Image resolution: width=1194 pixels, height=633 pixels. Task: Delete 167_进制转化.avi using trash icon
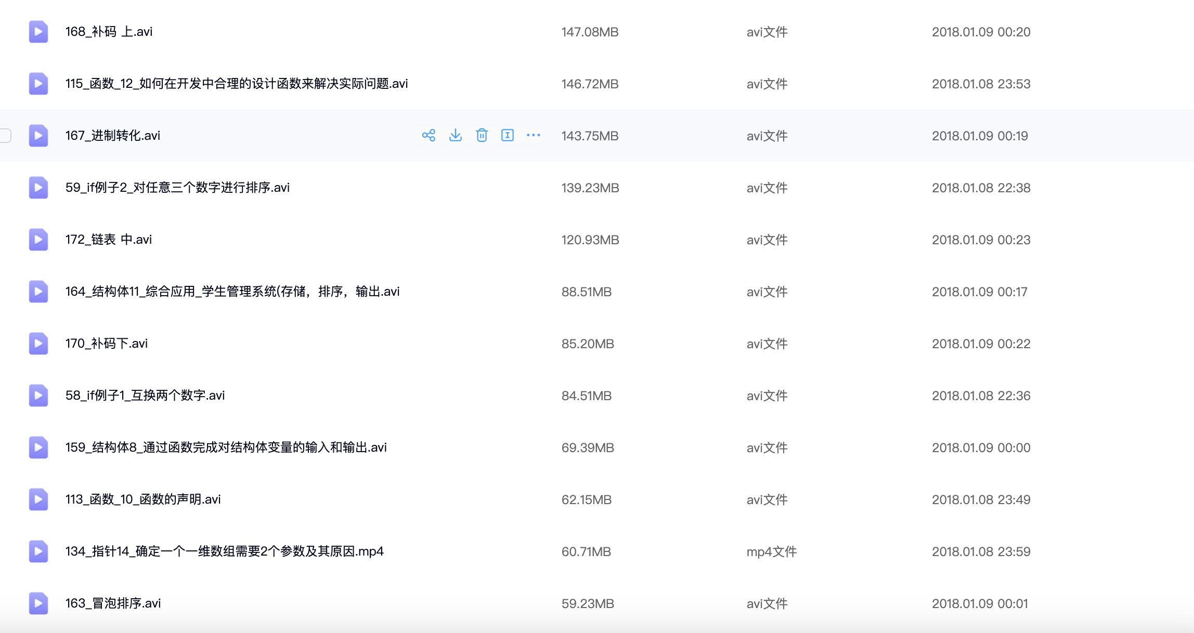click(482, 135)
